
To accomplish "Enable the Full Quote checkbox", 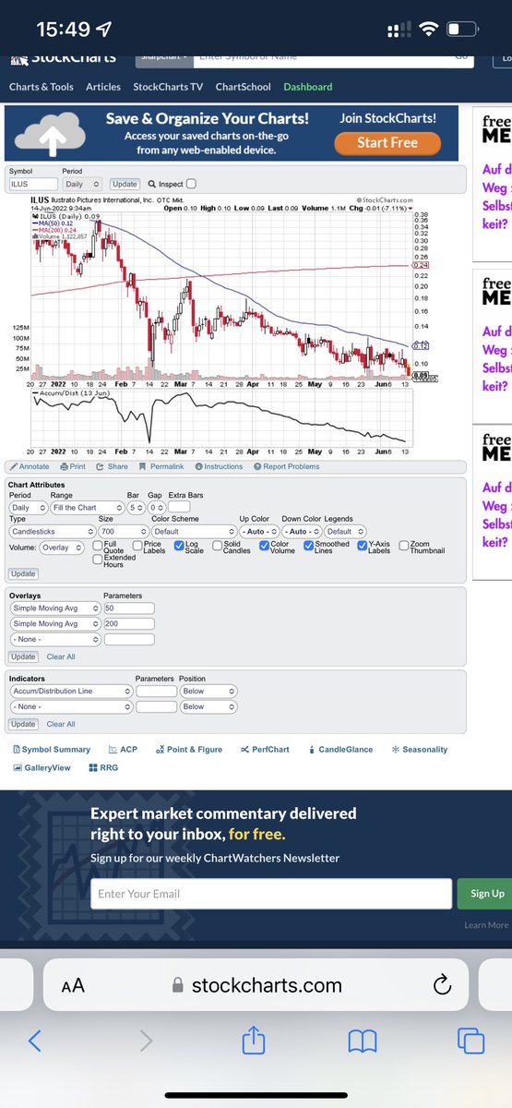I will [x=98, y=545].
